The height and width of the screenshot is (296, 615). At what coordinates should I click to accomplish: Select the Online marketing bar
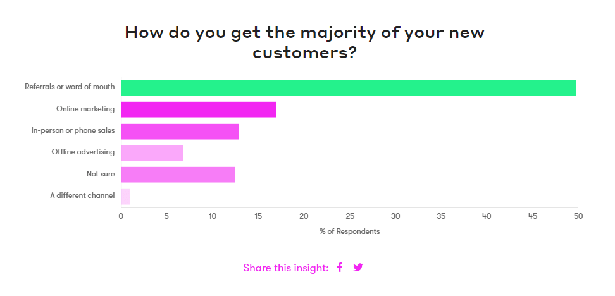pyautogui.click(x=199, y=109)
